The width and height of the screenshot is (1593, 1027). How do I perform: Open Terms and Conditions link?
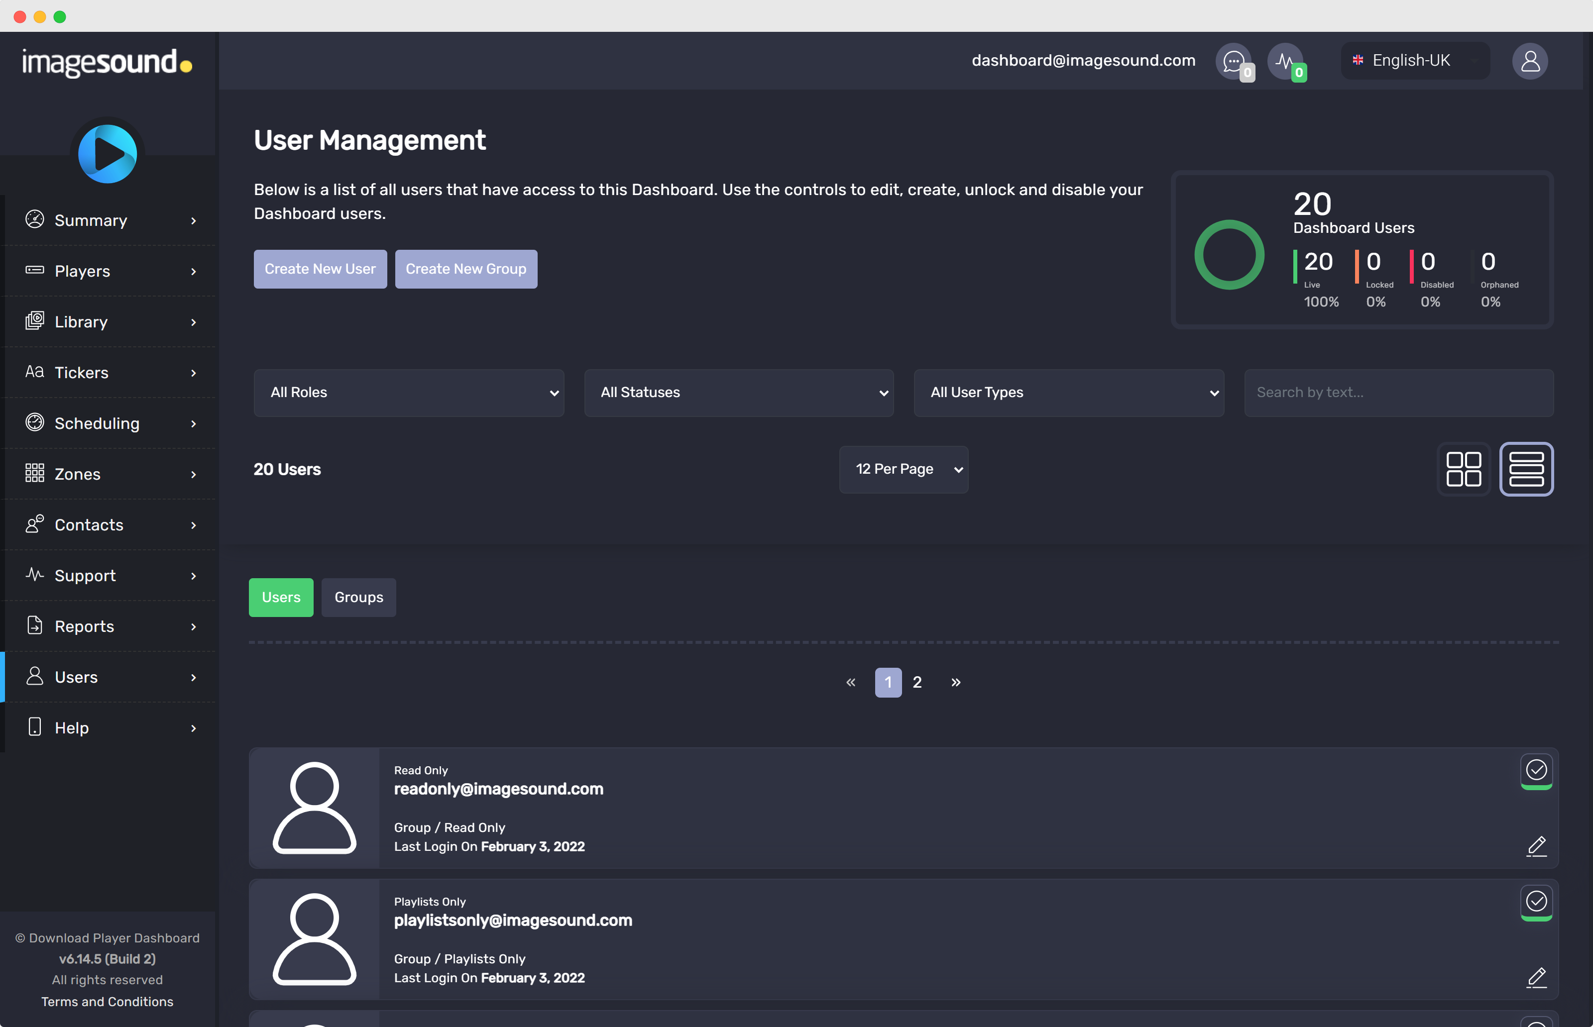[x=108, y=1002]
